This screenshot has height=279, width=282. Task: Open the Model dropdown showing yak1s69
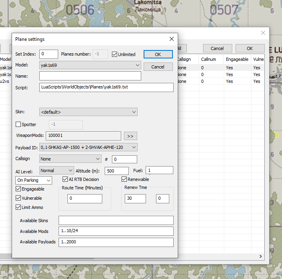pos(90,65)
